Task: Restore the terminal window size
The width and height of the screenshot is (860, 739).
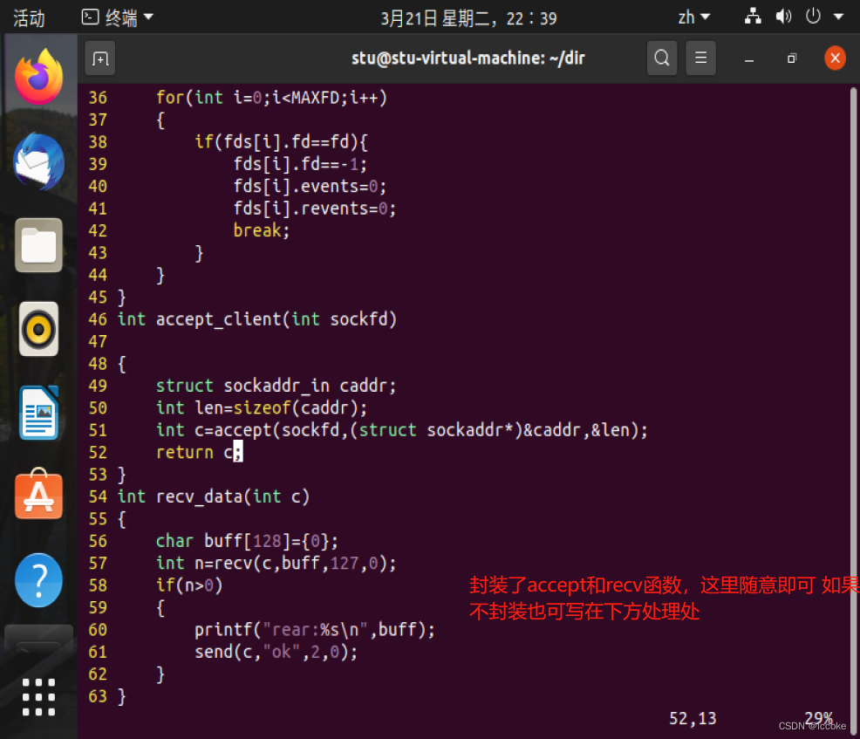Action: coord(792,58)
